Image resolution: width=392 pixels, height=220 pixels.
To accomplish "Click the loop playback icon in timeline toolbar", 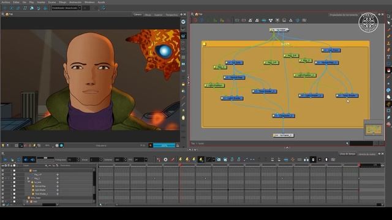I will pos(19,159).
